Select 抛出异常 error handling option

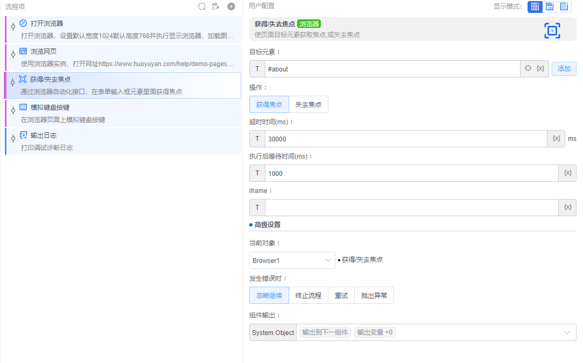[x=374, y=295]
